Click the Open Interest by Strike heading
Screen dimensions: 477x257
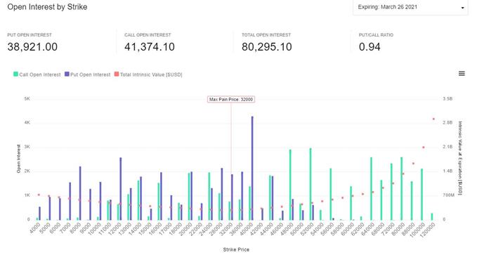point(47,7)
